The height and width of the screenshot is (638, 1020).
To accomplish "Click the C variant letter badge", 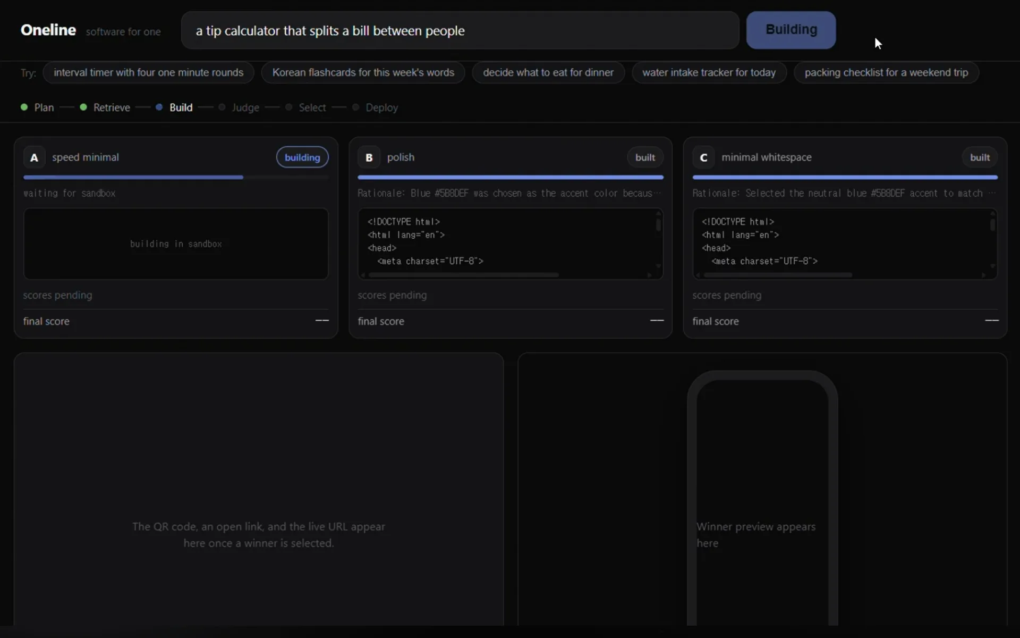I will [x=703, y=157].
